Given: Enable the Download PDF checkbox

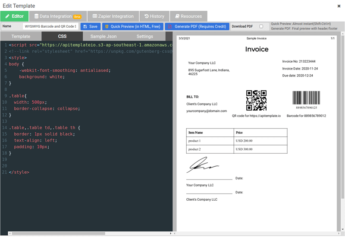Looking at the screenshot, I should click(x=261, y=26).
